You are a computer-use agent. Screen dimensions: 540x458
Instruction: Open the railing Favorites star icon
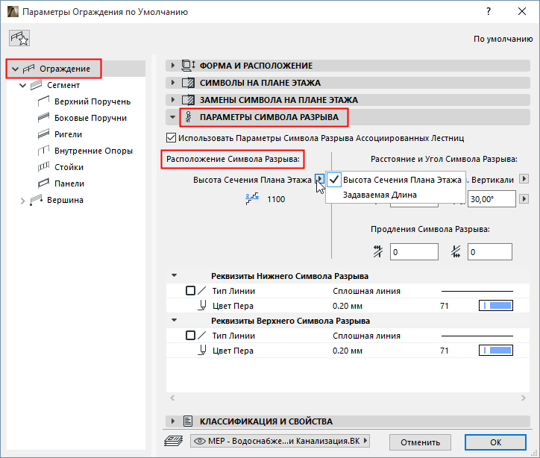pyautogui.click(x=19, y=38)
